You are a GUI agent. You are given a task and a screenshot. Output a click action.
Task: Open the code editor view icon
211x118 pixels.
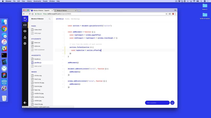click(x=25, y=25)
